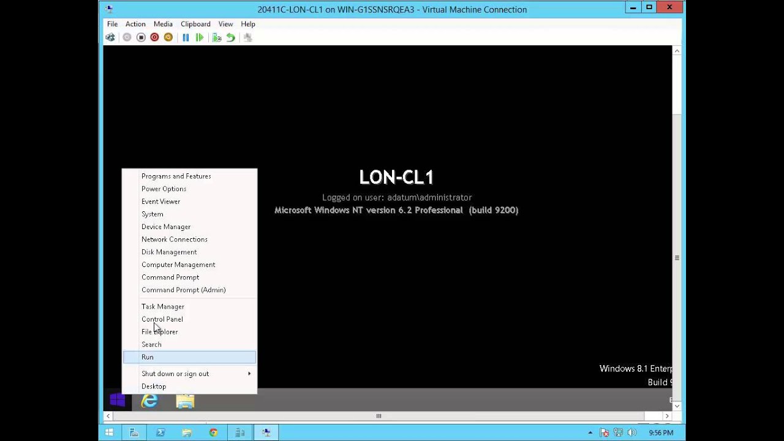This screenshot has height=441, width=784.
Task: Choose Command Prompt entry
Action: (x=189, y=277)
